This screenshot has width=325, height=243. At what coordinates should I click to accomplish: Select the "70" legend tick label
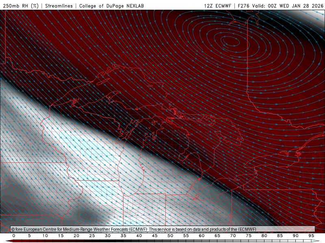(233, 236)
